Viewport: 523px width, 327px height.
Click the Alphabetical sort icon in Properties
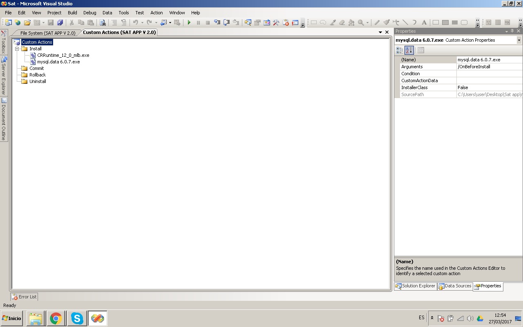coord(409,50)
